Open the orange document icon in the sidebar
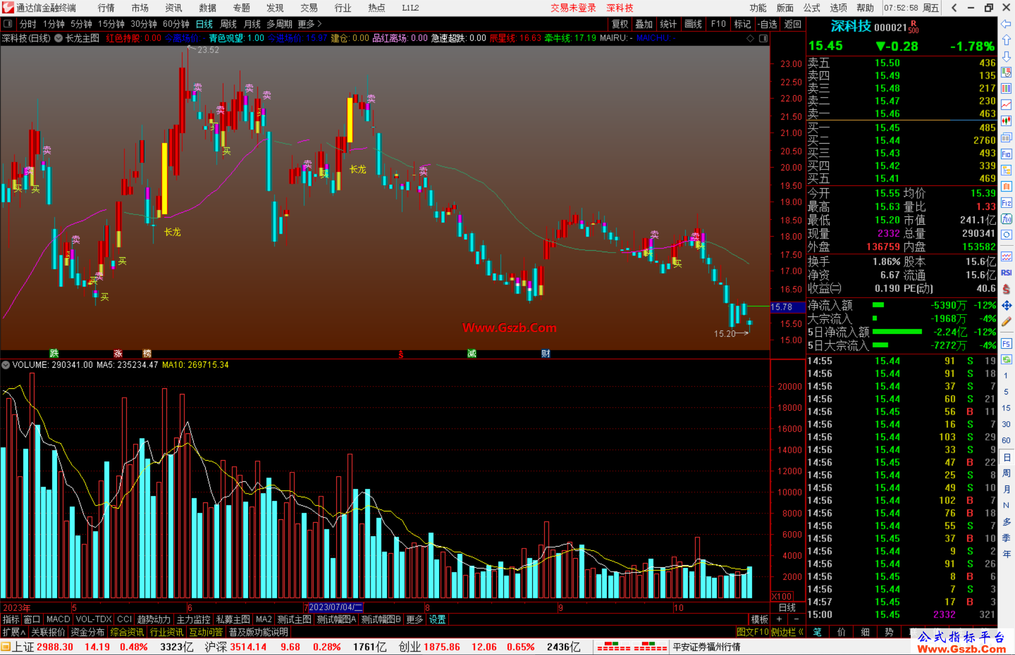Viewport: 1015px width, 655px height. coord(1006,186)
